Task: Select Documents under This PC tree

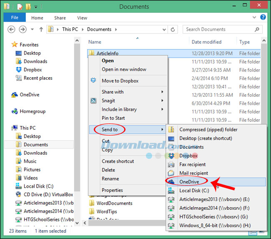Action: [x=36, y=145]
